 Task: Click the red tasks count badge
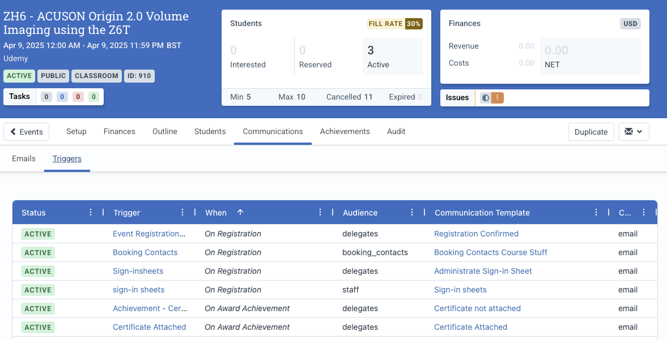coord(78,97)
